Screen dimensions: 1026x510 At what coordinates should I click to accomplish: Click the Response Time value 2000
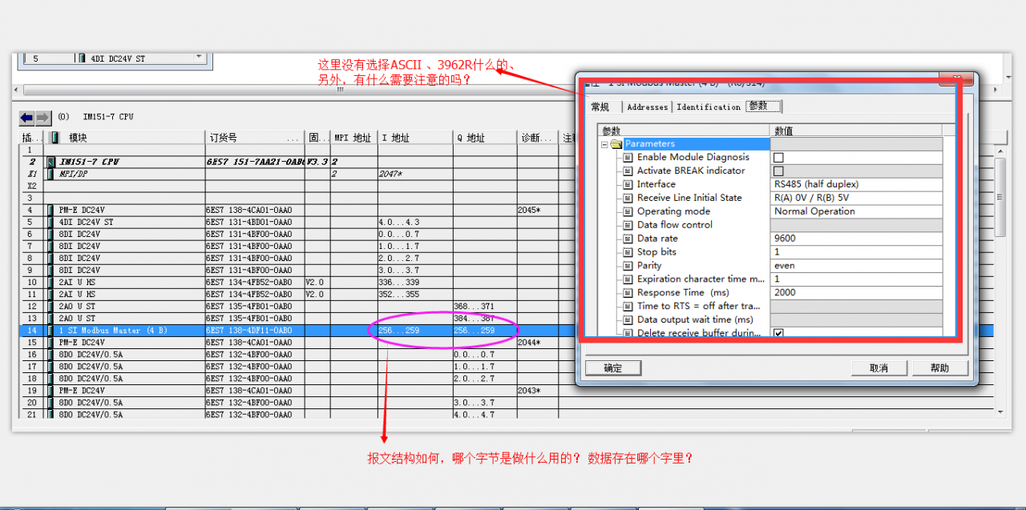(x=856, y=293)
